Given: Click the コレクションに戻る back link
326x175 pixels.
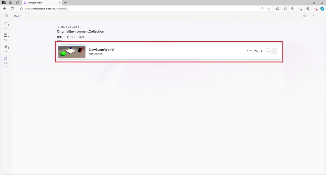Looking at the screenshot, I should (x=68, y=27).
